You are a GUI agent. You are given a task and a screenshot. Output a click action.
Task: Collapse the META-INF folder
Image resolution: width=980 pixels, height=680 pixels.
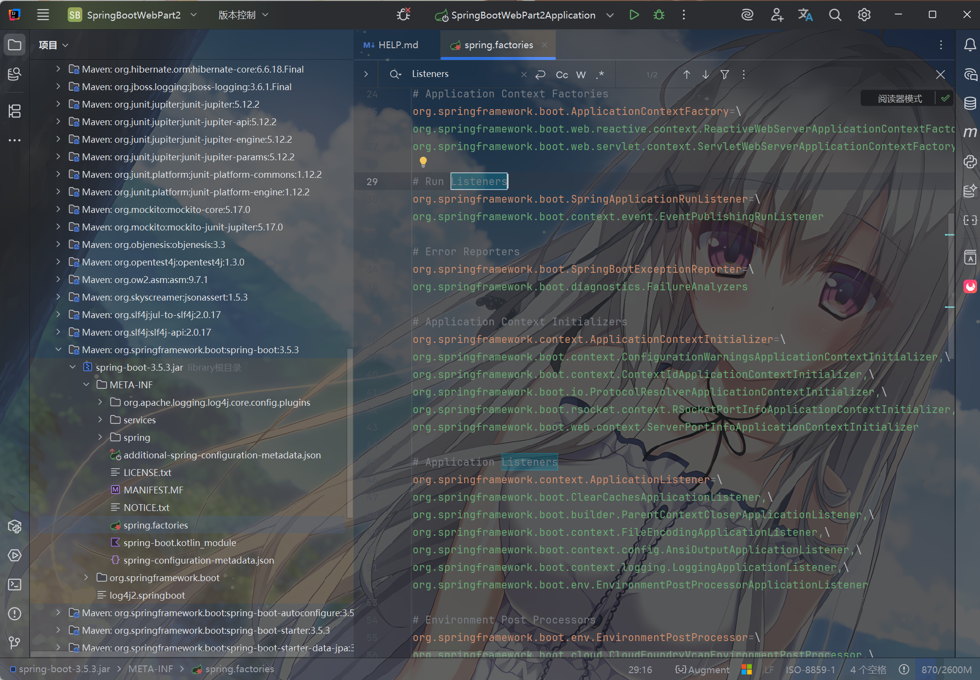coord(86,385)
